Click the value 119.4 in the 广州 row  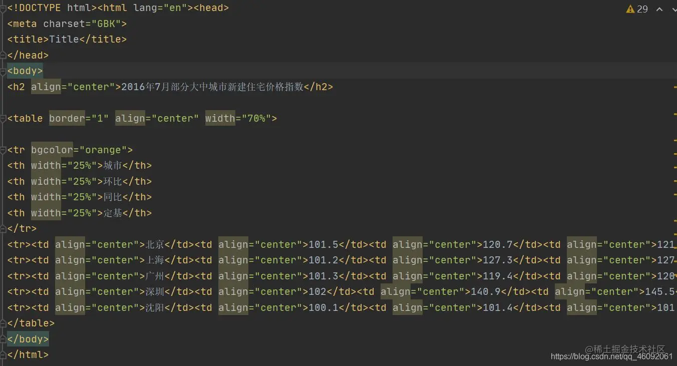coord(498,276)
